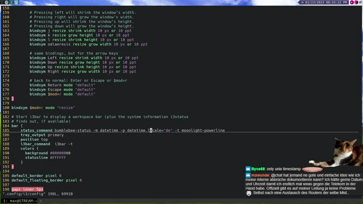Click comment 'Pressing left will shrink the window's width'
Image resolution: width=363 pixels, height=204 pixels.
[x=83, y=12]
